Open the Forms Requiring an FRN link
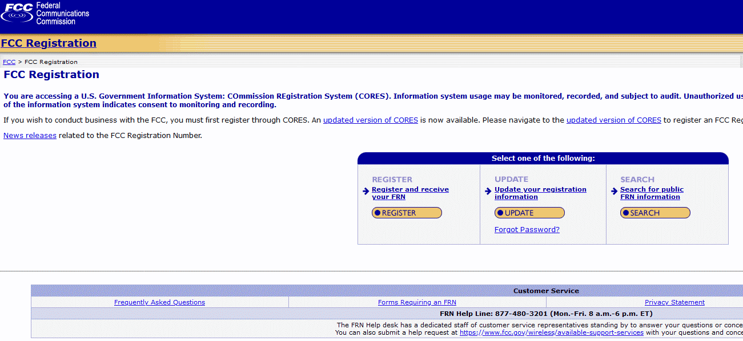743x341 pixels. coord(417,302)
